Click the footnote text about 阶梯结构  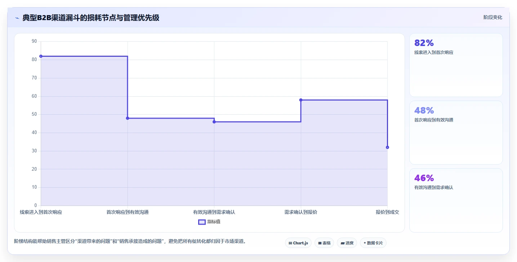(131, 242)
